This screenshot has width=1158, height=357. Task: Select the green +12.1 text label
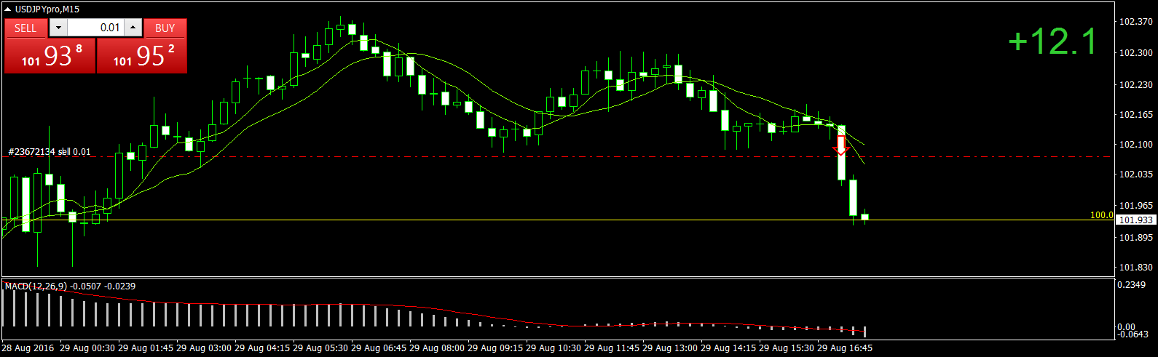click(x=1052, y=41)
